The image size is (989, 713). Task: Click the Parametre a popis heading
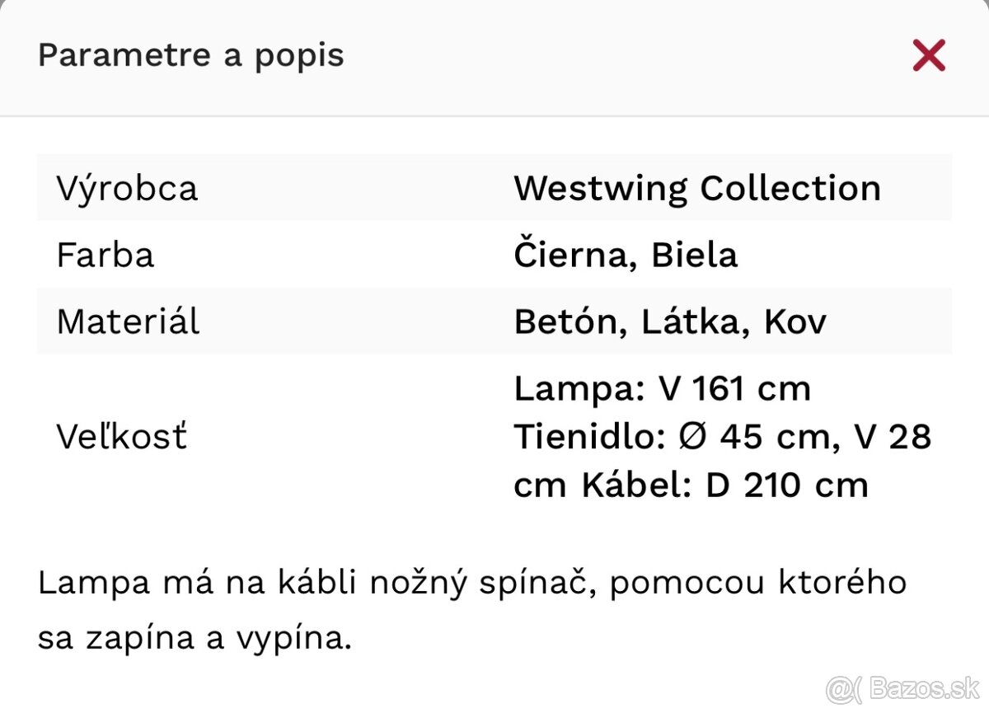(x=191, y=55)
